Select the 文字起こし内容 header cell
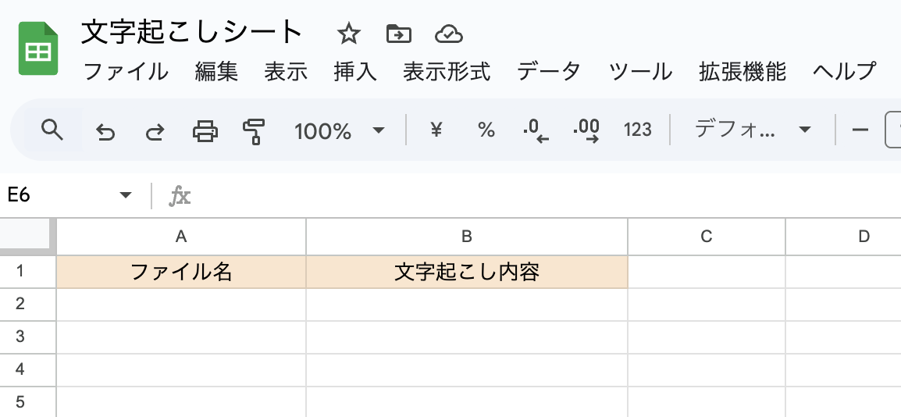 tap(466, 272)
